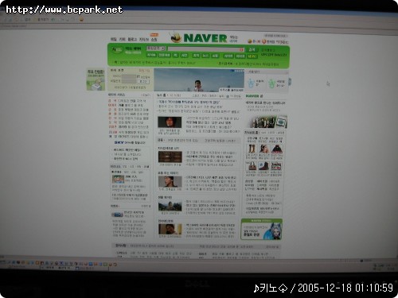Click the blue snowman-shaped icon in the right box

tap(251, 83)
